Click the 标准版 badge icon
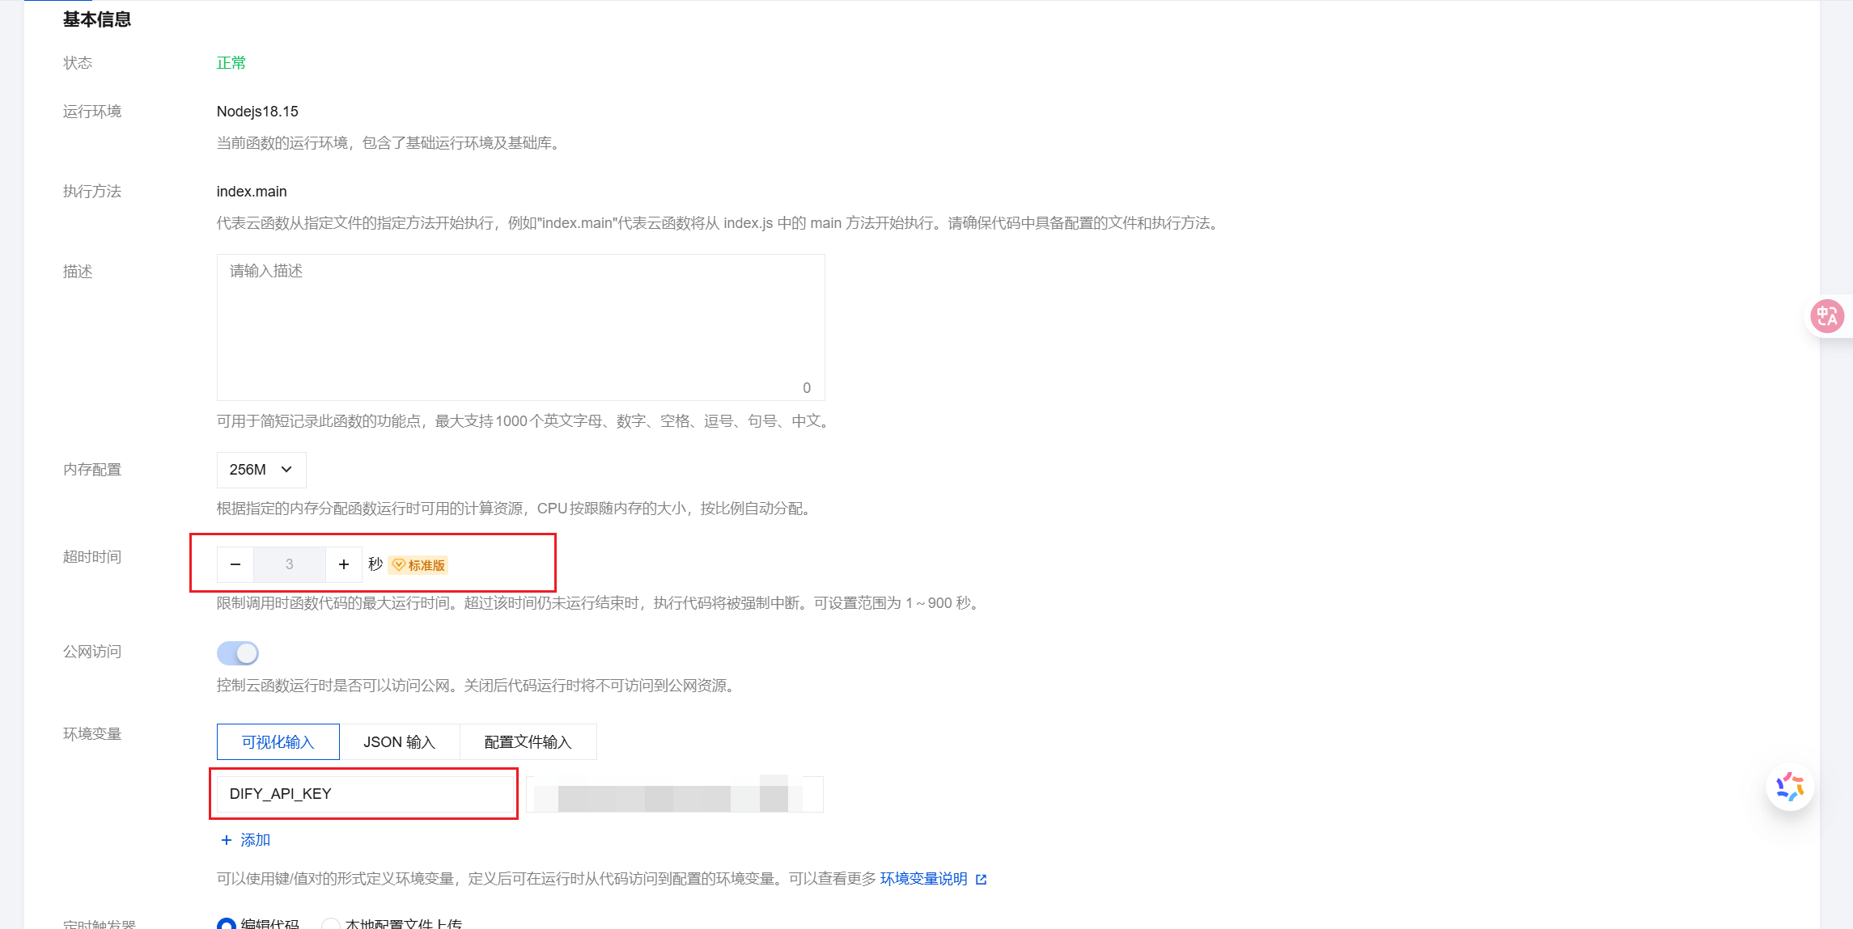1853x929 pixels. coord(398,565)
